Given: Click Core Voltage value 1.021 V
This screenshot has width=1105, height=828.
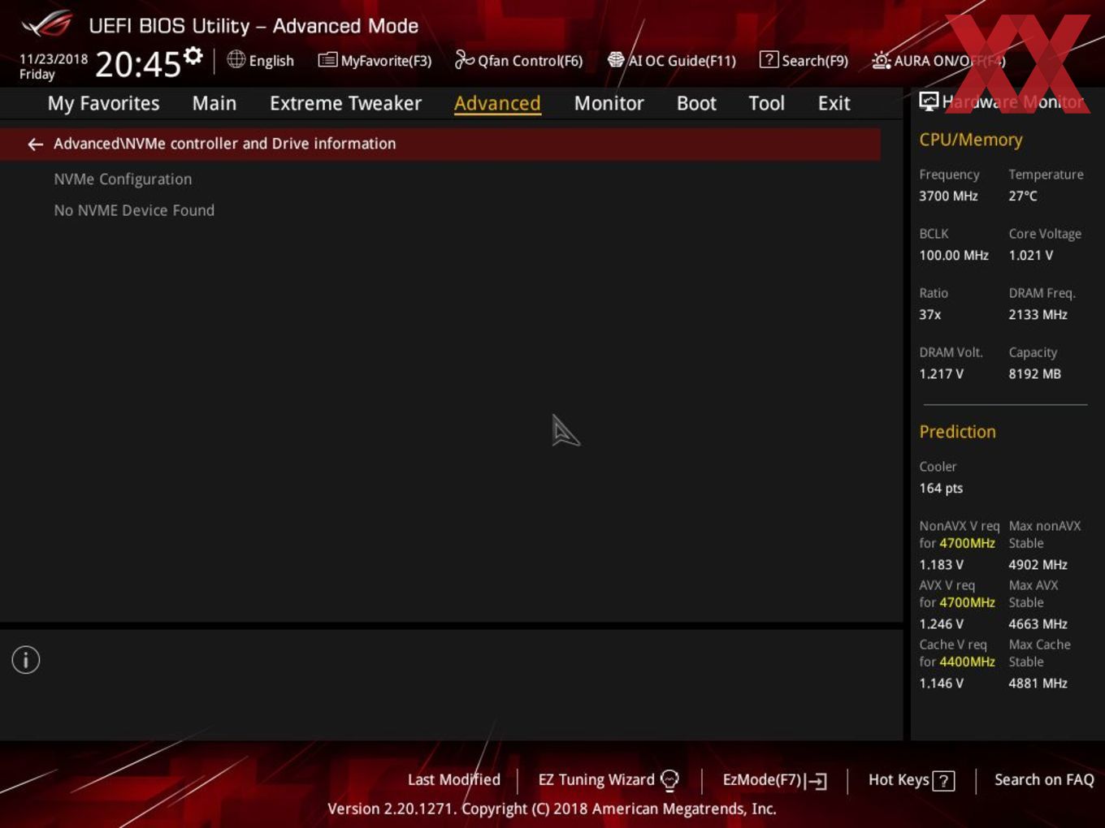Looking at the screenshot, I should coord(1030,256).
